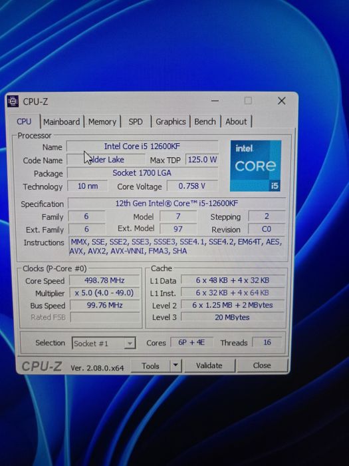Click the Ext. Model value 97

tap(178, 229)
